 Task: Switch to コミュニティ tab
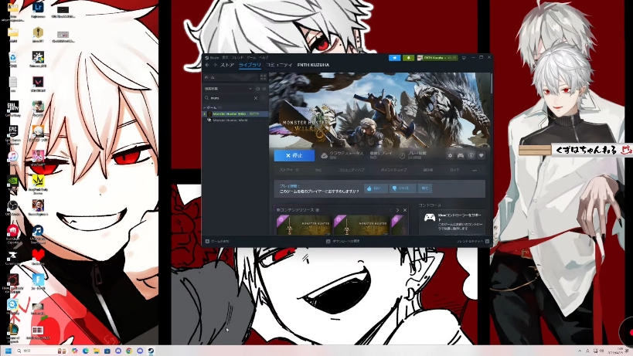pos(279,65)
